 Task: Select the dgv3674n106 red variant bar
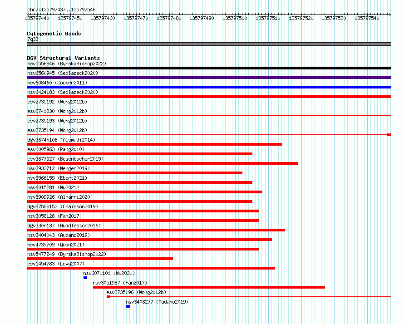point(154,144)
